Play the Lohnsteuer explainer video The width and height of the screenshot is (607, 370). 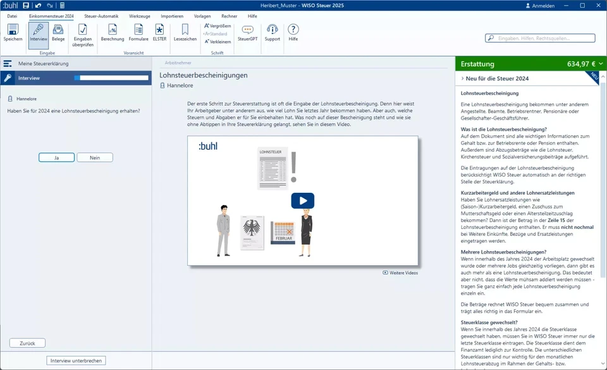point(302,201)
